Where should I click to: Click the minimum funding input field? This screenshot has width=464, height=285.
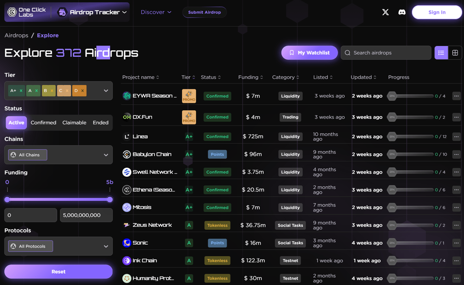[30, 215]
